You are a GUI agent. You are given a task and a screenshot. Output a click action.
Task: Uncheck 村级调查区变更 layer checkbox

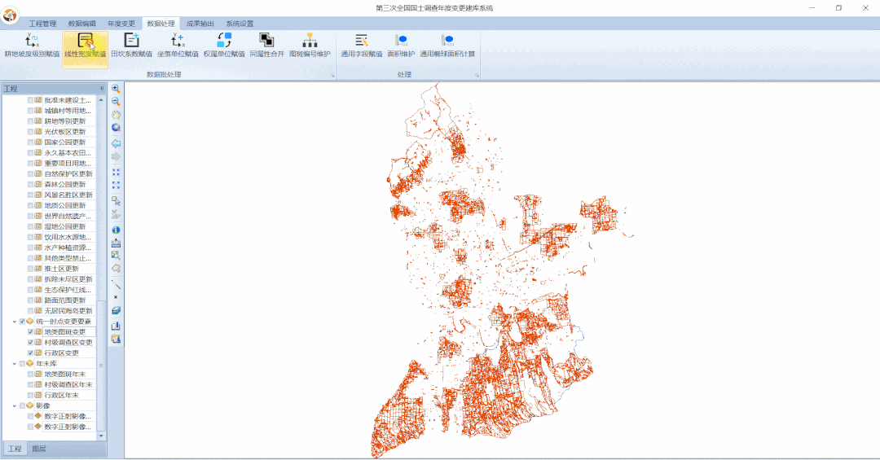[x=30, y=343]
